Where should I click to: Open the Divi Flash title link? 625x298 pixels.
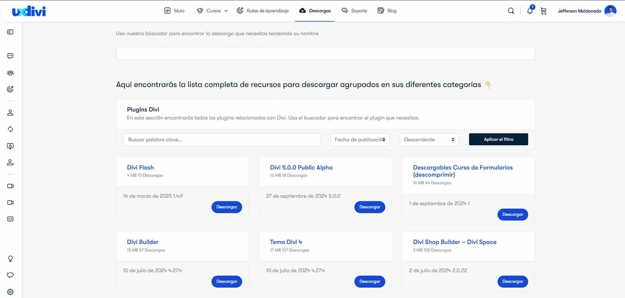pos(140,168)
